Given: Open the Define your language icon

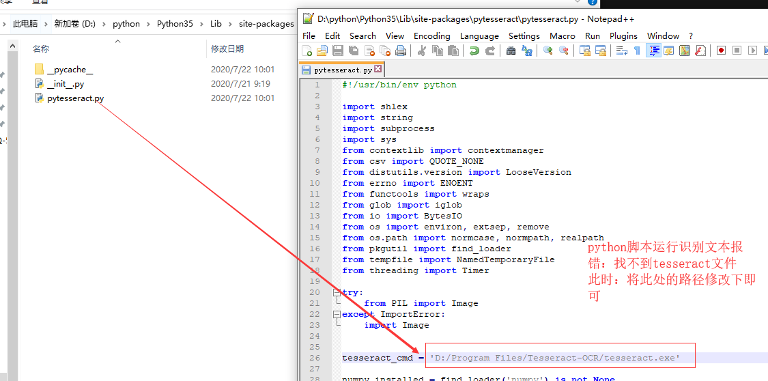Looking at the screenshot, I should (x=669, y=51).
